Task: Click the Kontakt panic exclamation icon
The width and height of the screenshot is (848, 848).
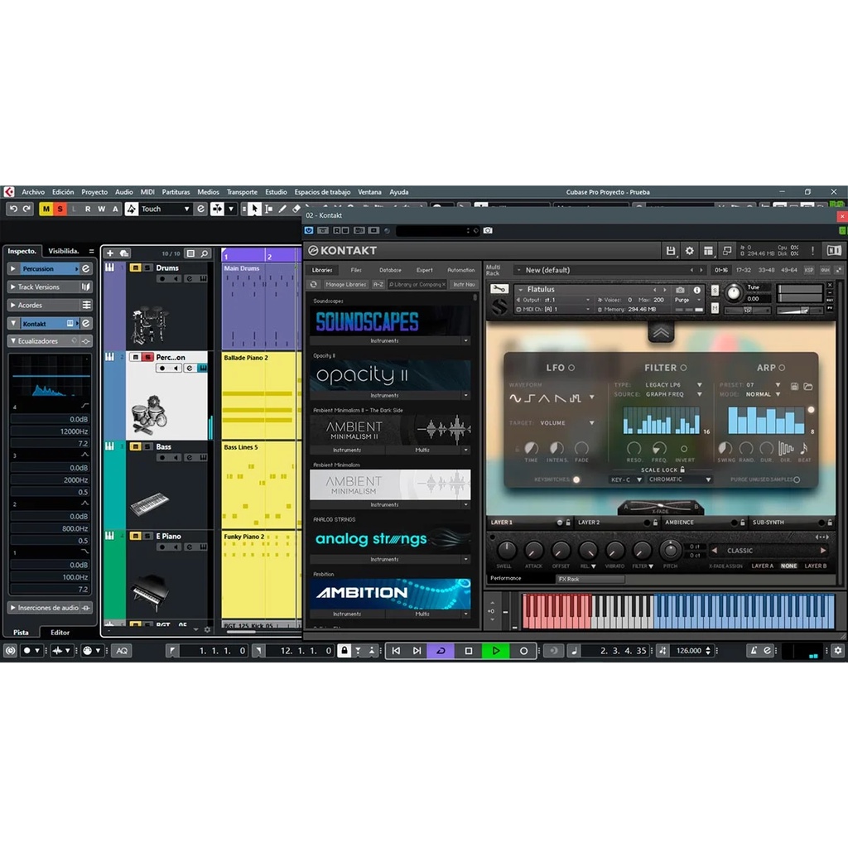Action: (x=812, y=250)
